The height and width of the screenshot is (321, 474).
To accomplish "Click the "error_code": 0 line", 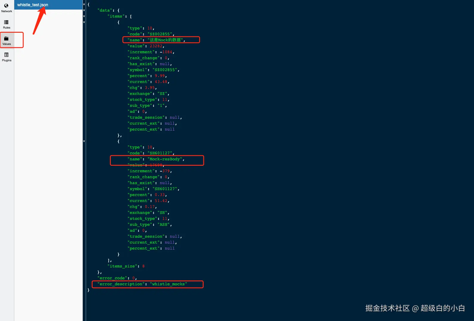I will [117, 278].
